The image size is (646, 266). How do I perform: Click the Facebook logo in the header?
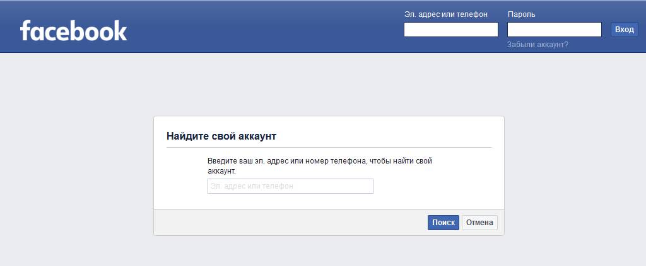73,30
